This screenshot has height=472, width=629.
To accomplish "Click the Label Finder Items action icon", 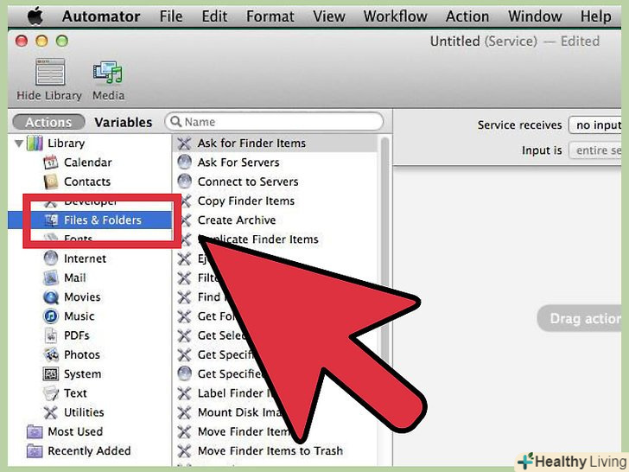I will 184,393.
